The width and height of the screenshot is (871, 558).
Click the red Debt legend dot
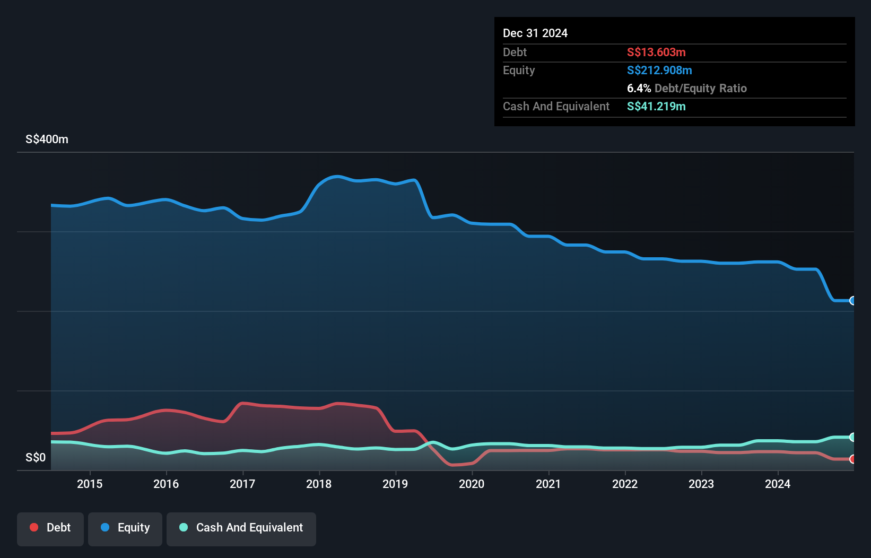pyautogui.click(x=34, y=527)
